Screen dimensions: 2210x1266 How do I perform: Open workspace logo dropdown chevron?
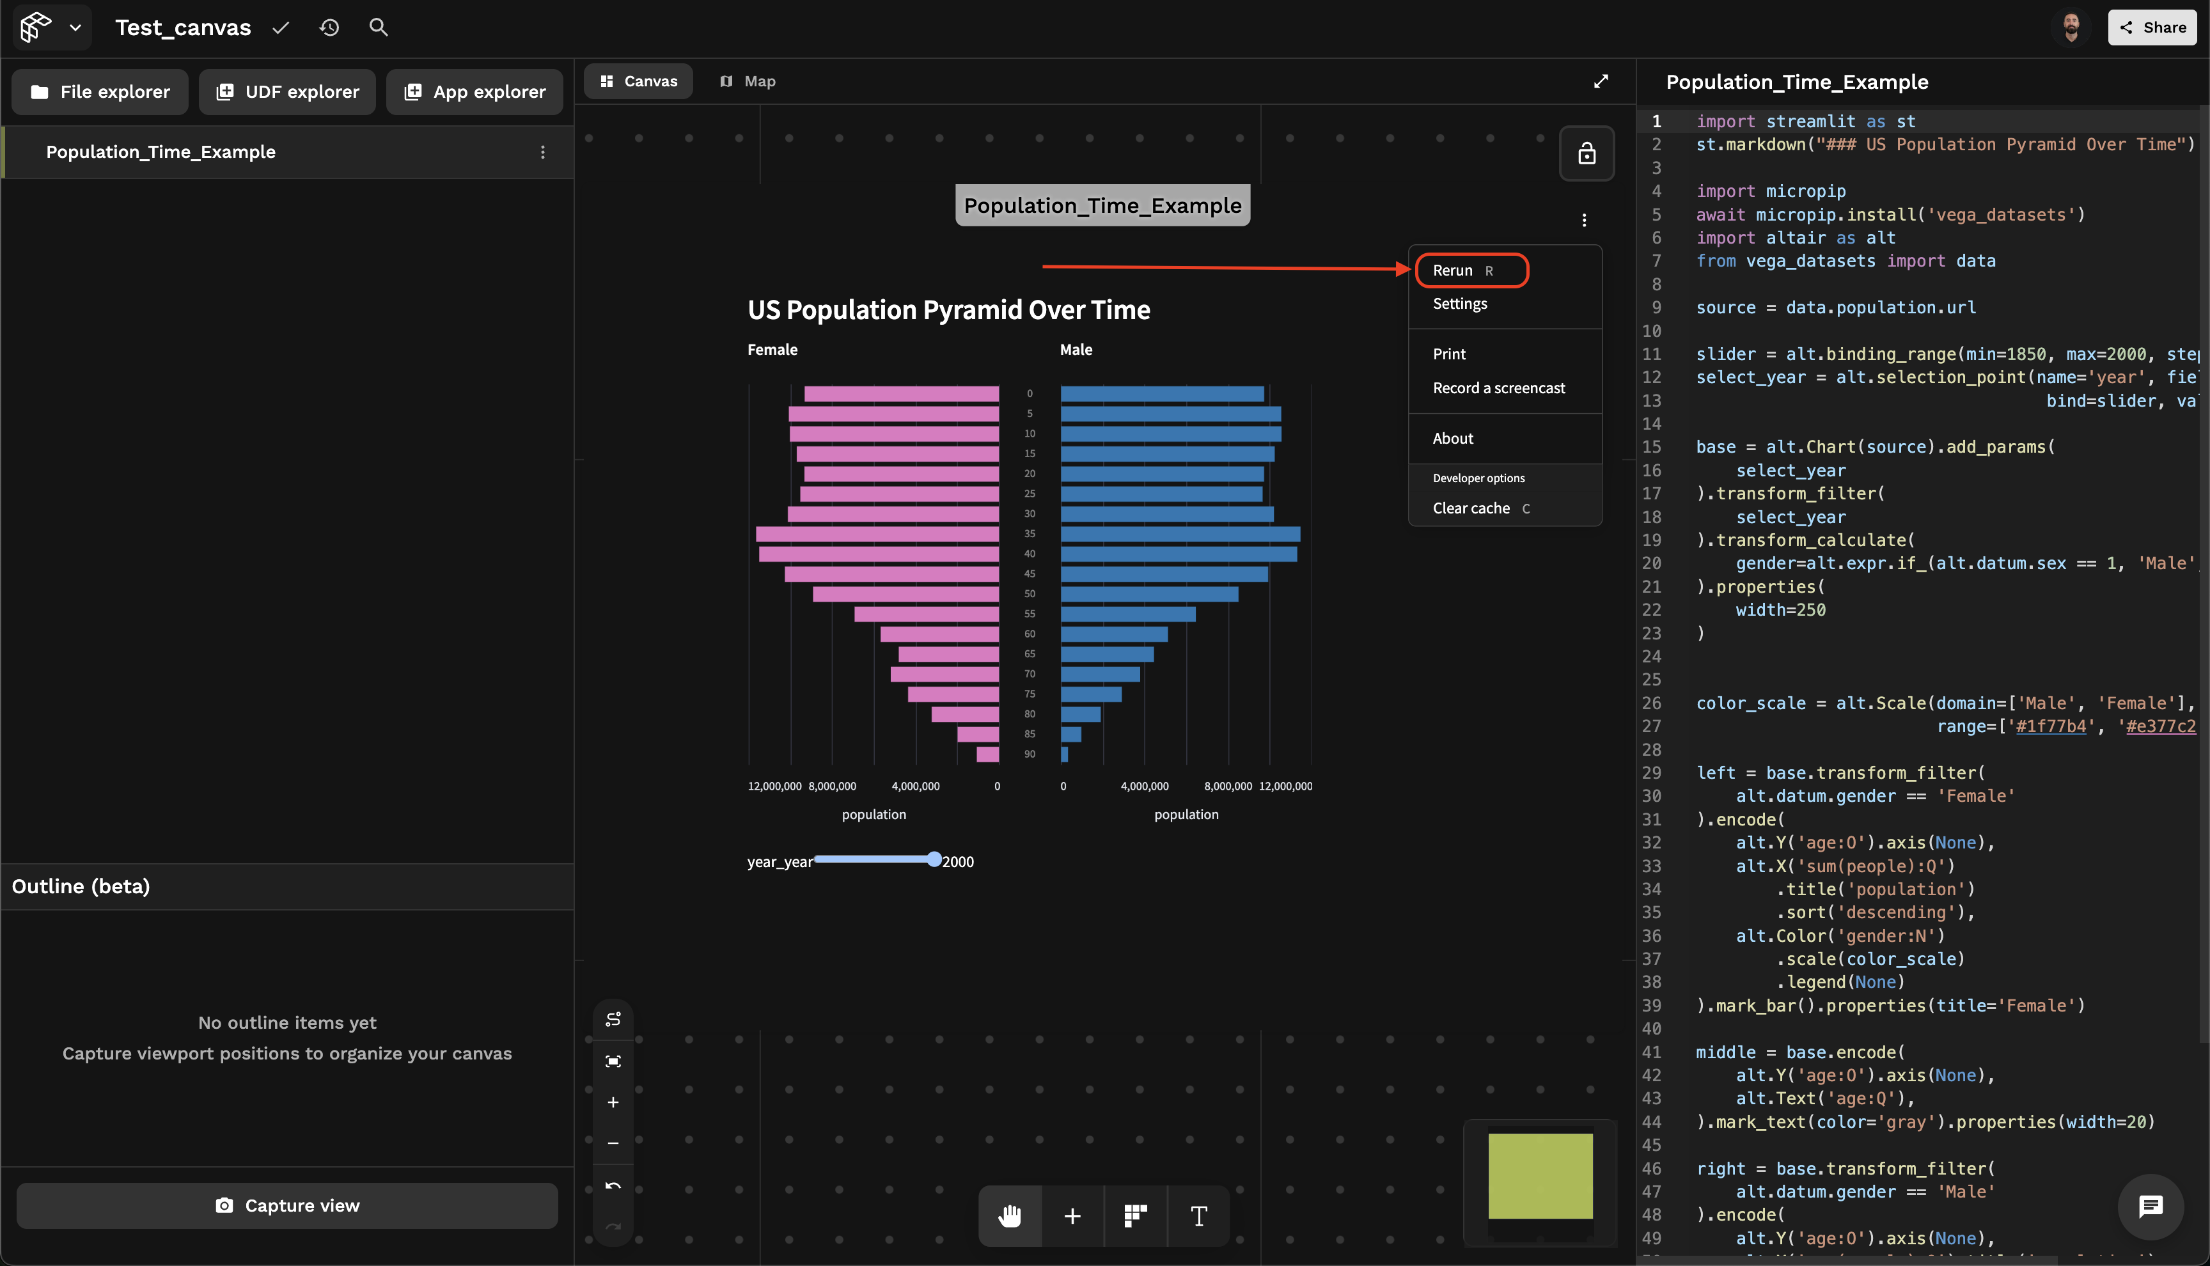click(x=75, y=28)
